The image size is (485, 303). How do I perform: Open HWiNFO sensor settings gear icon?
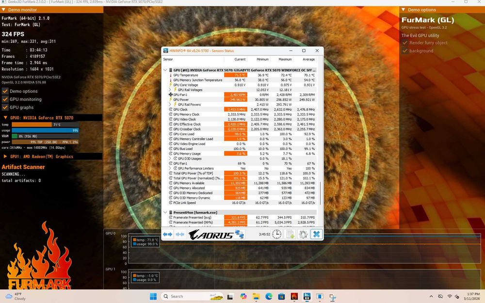[303, 234]
